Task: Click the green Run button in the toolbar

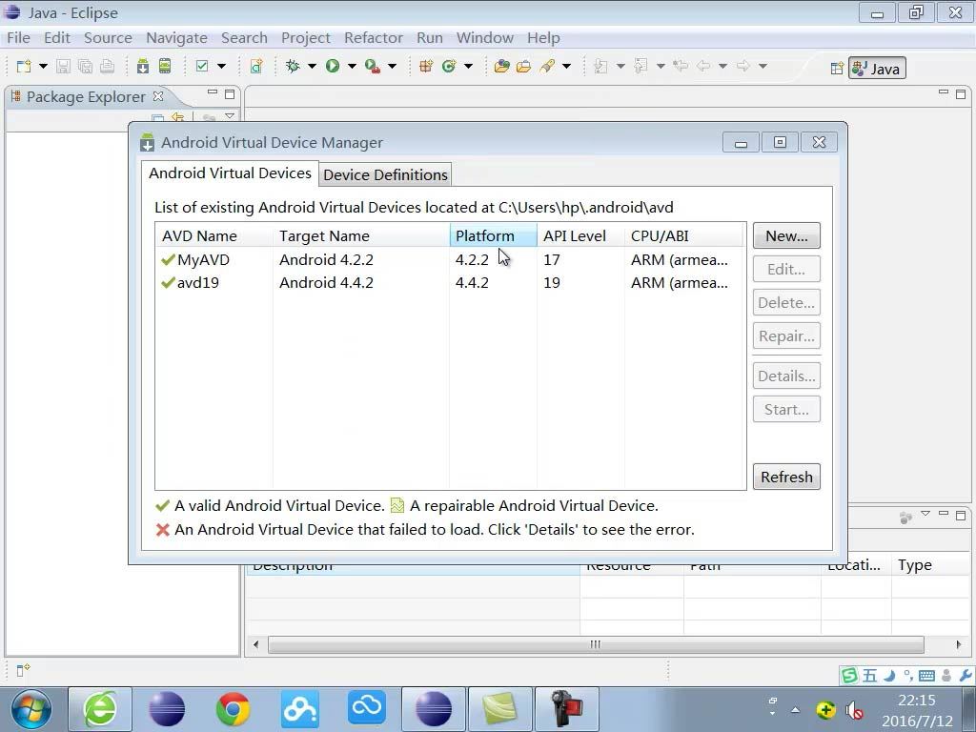Action: click(333, 66)
